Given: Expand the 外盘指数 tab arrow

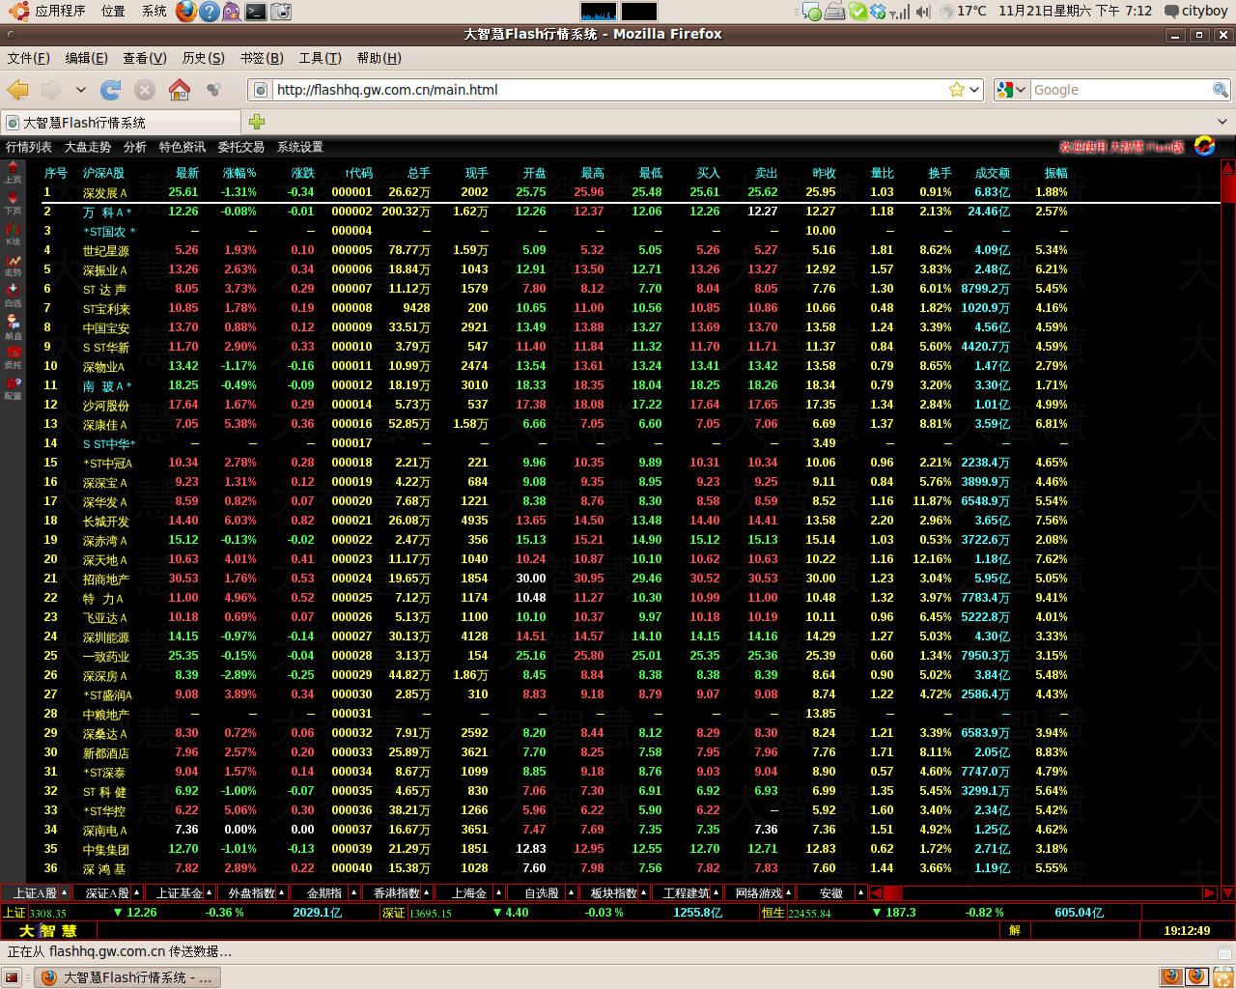Looking at the screenshot, I should point(281,892).
